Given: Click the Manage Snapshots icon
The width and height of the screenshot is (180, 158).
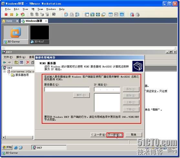Looking at the screenshot, I should 77,15.
